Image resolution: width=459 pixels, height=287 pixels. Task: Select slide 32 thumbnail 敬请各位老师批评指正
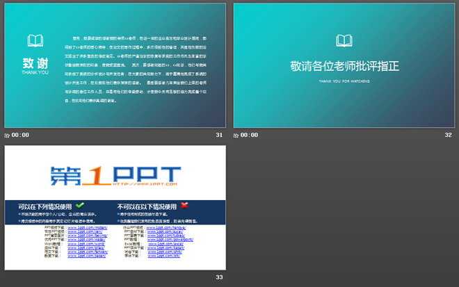tap(344, 65)
